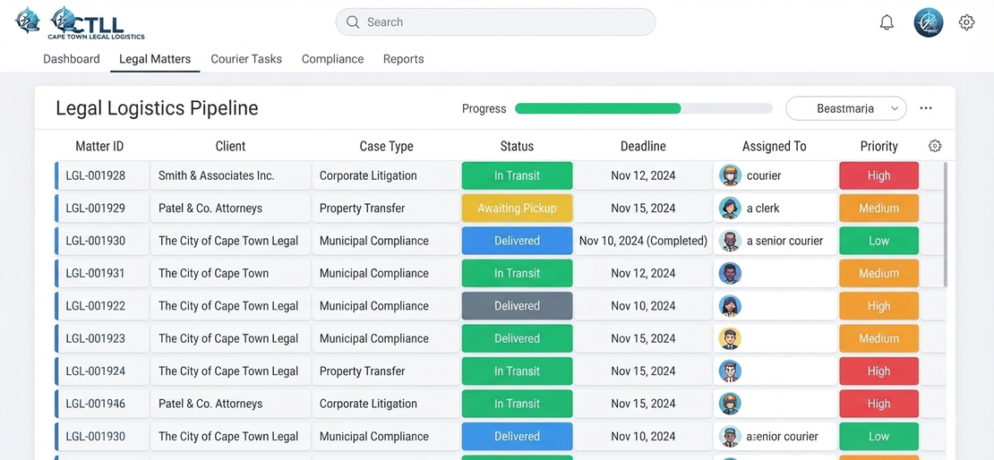Sort by the Status column header
Image resolution: width=994 pixels, height=460 pixels.
(x=517, y=147)
